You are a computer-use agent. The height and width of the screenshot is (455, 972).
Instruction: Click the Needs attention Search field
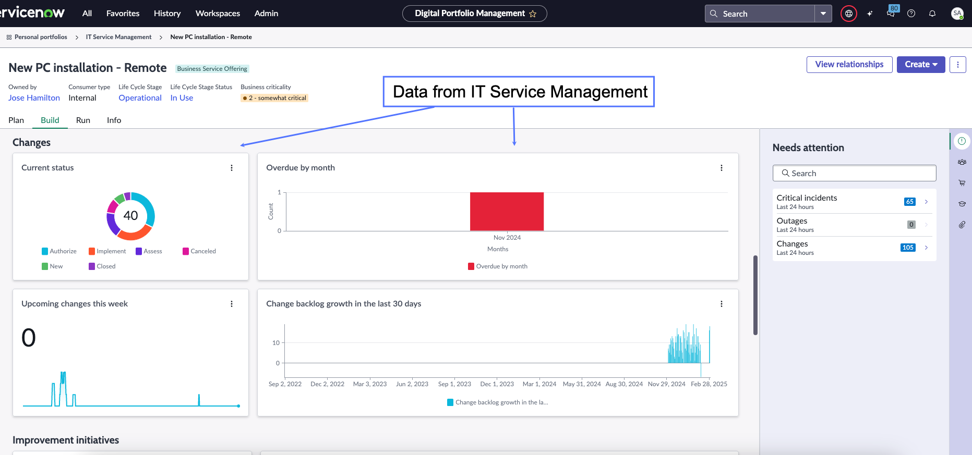[x=854, y=174]
